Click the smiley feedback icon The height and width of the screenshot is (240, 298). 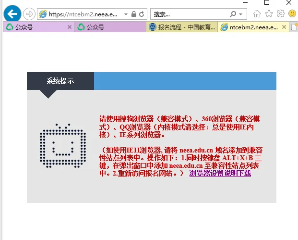coord(292,14)
